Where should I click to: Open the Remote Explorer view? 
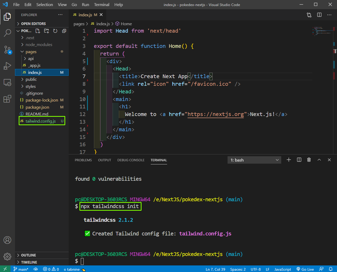click(7, 83)
